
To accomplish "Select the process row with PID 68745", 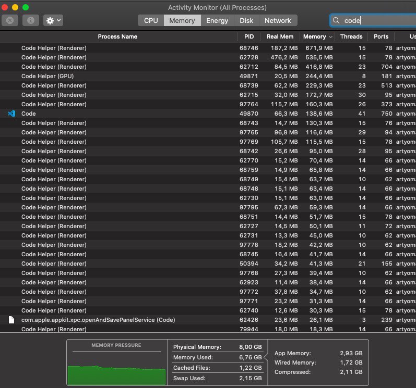I will point(208,254).
